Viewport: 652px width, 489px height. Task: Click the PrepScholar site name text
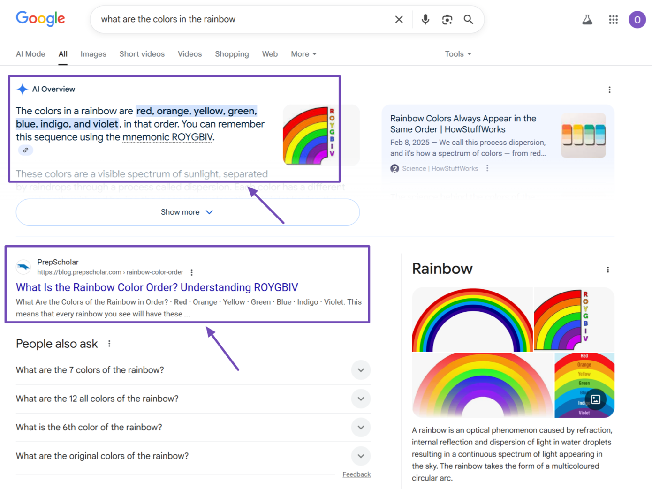pos(58,262)
